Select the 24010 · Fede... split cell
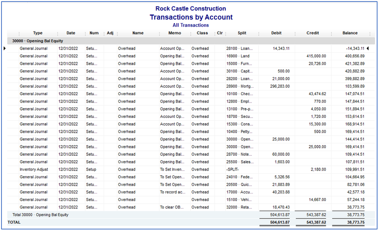Screen dimensions: 379x231 [239, 177]
